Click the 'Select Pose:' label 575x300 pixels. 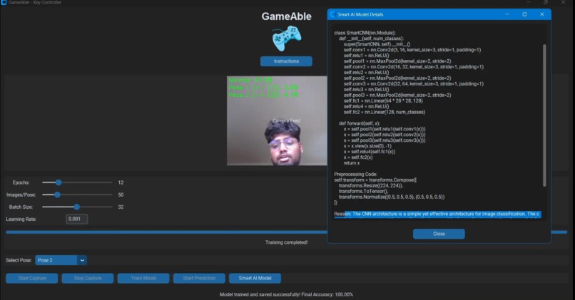(19, 260)
